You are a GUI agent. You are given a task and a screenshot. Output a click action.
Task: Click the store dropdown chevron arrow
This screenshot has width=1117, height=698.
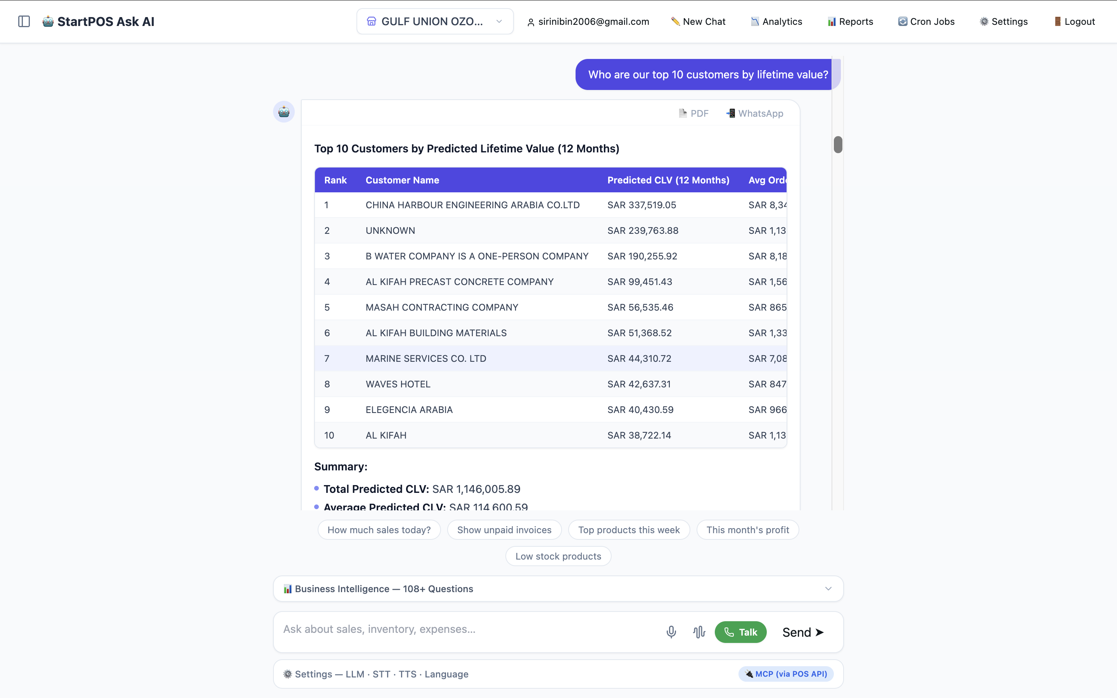[499, 21]
